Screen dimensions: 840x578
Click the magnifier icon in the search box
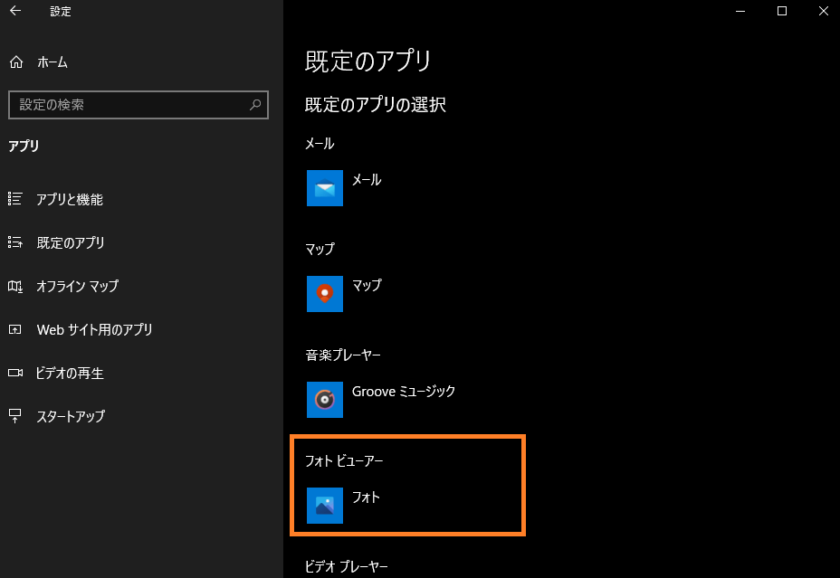click(255, 104)
